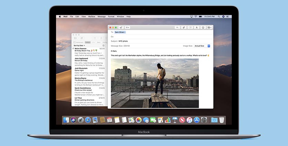Toggle the unread filter icon in message list
The width and height of the screenshot is (288, 146).
[103, 45]
